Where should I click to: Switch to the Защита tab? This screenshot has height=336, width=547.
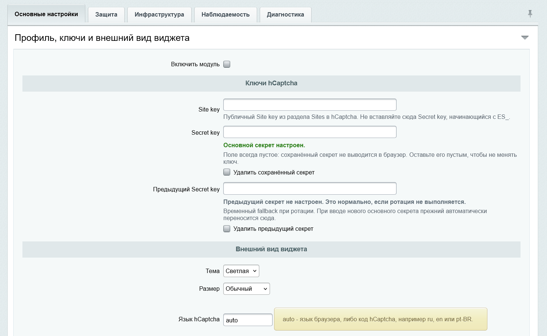tap(106, 15)
